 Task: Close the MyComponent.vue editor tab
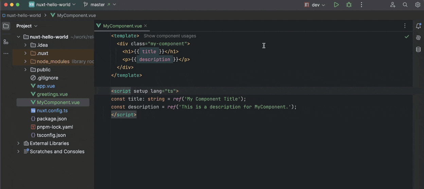pyautogui.click(x=145, y=26)
